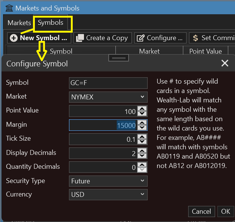Click the New Symbol plus icon
235x222 pixels.
[x=14, y=38]
